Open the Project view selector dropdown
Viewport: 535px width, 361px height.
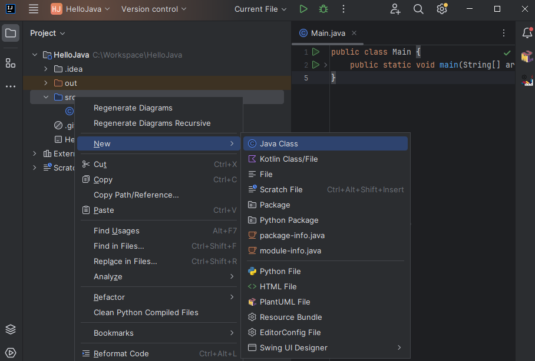[x=47, y=33]
